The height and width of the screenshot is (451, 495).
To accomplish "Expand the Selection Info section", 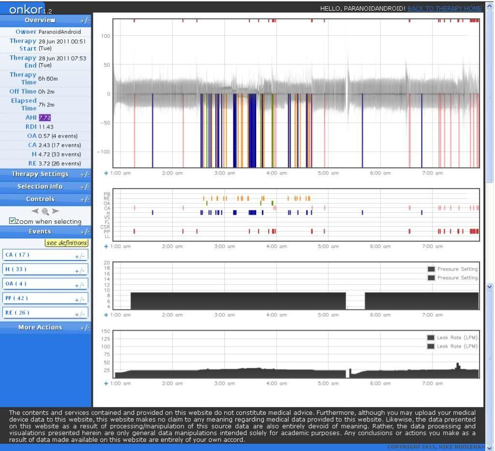I will coord(85,187).
